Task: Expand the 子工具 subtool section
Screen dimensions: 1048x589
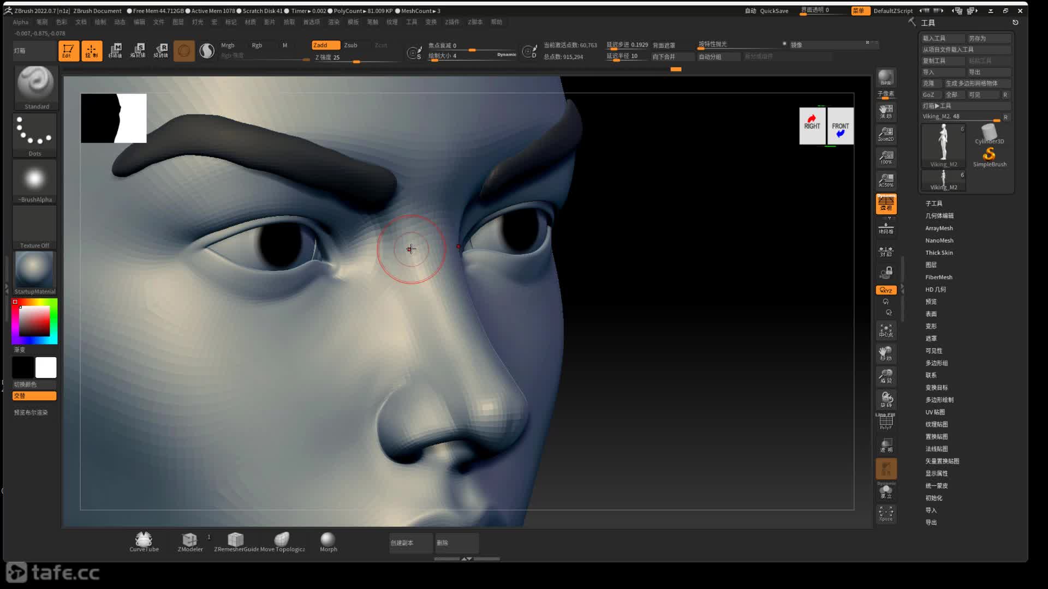Action: (933, 203)
